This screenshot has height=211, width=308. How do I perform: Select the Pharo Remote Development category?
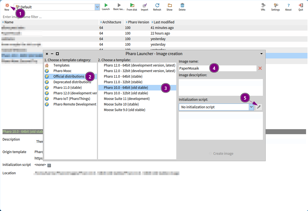[x=70, y=104]
